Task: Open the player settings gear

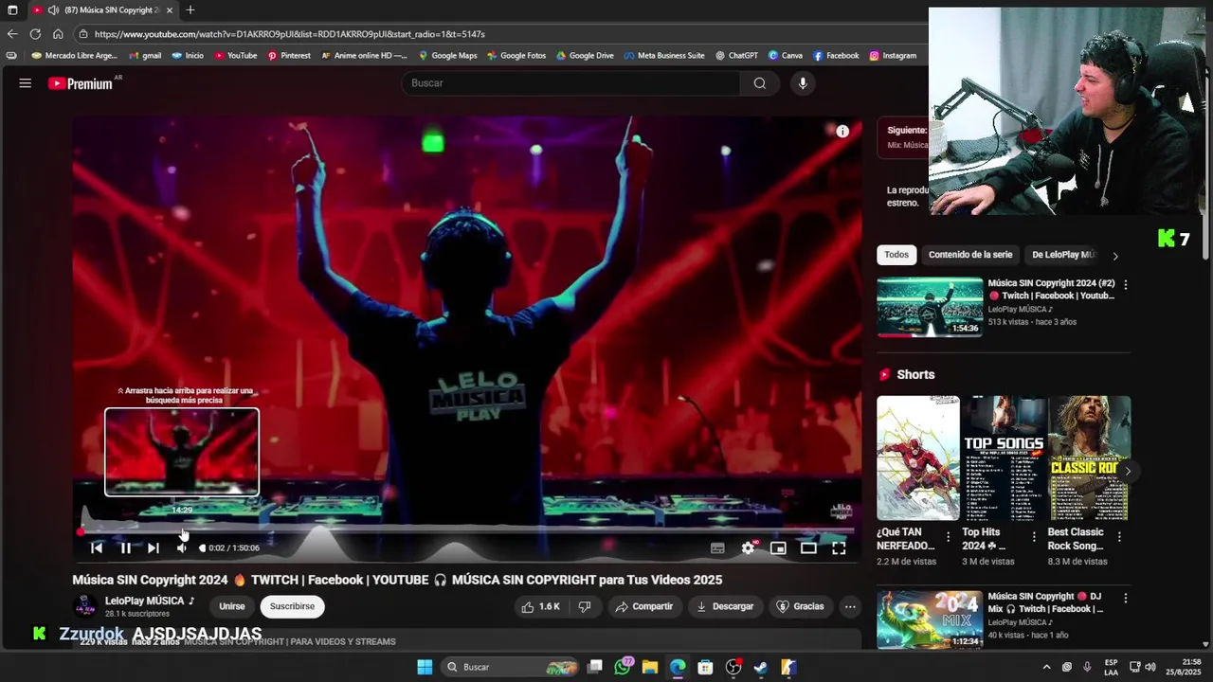Action: [x=748, y=547]
